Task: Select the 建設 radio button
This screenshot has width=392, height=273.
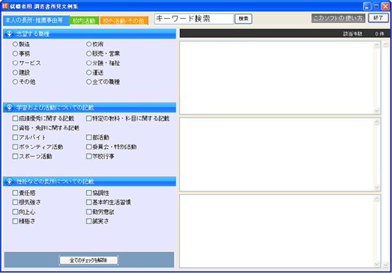Action: point(15,73)
